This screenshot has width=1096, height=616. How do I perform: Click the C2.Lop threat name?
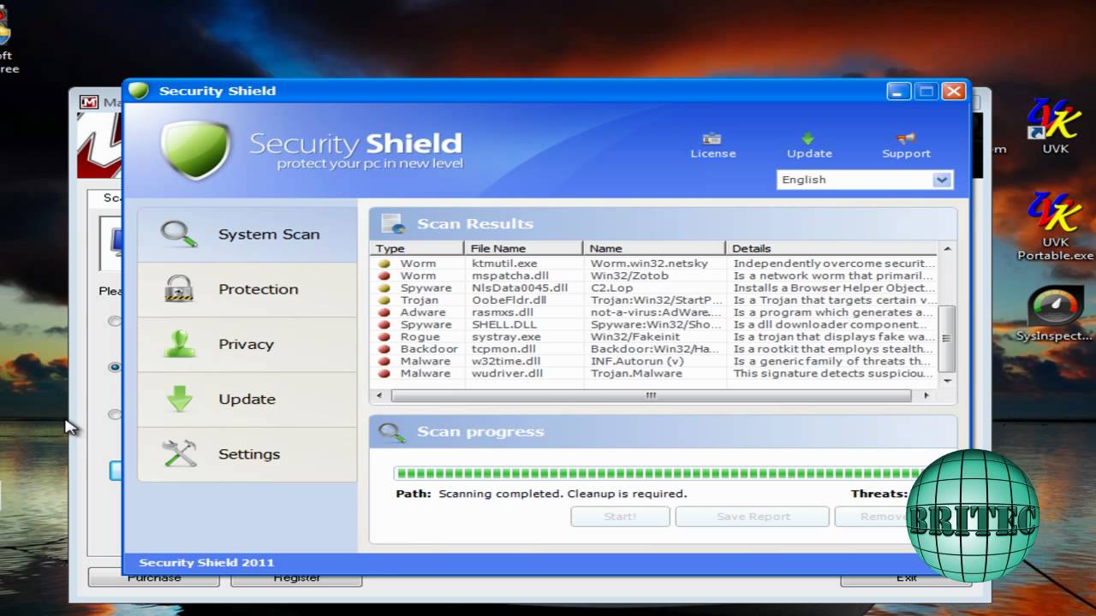[611, 288]
